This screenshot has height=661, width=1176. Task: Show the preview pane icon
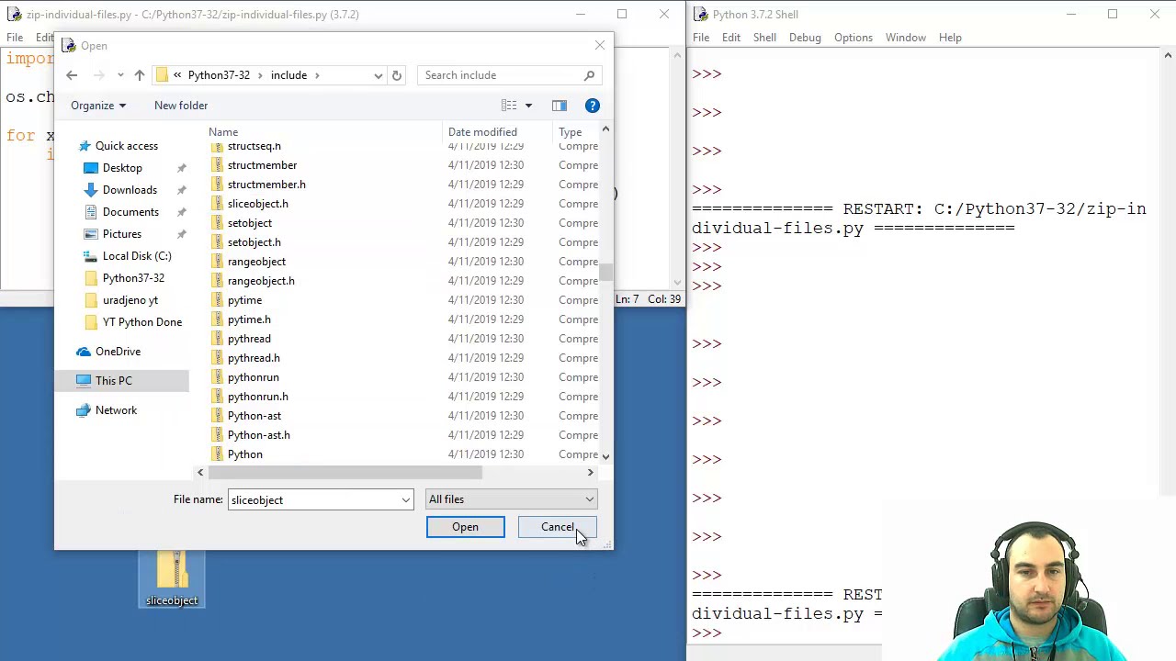(560, 106)
